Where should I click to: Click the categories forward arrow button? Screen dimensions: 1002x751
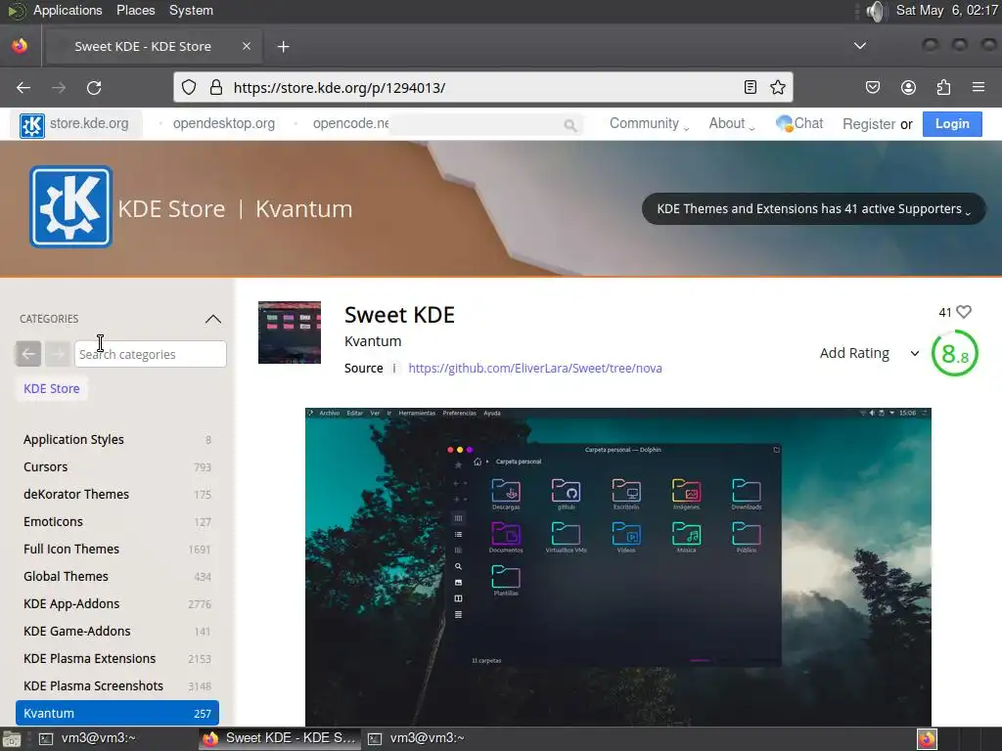58,354
